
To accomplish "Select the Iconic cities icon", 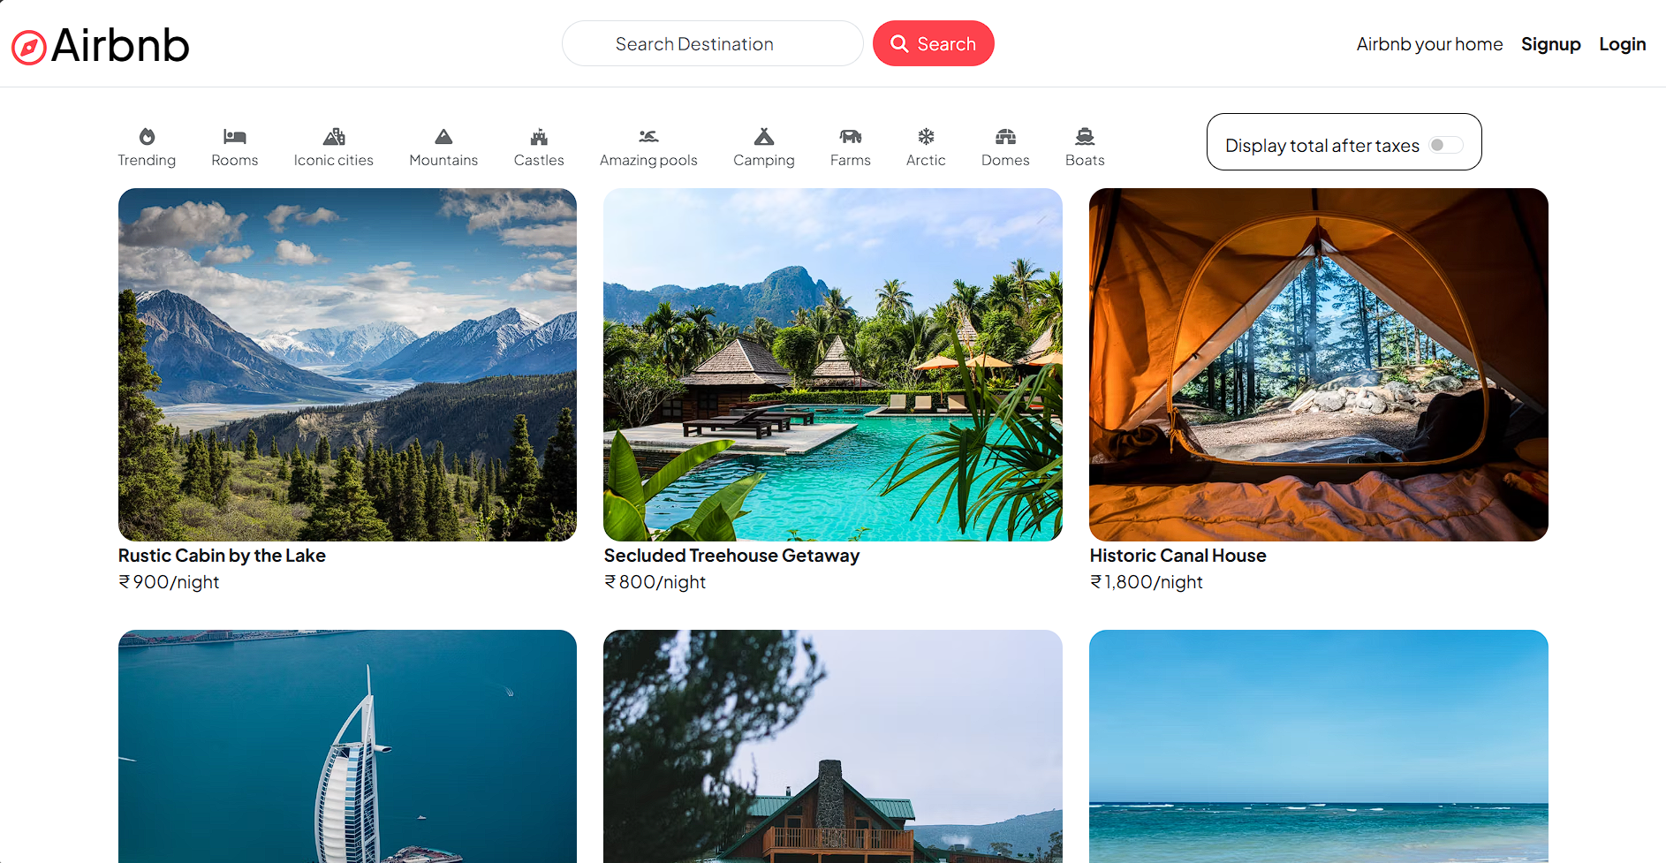I will pos(334,136).
